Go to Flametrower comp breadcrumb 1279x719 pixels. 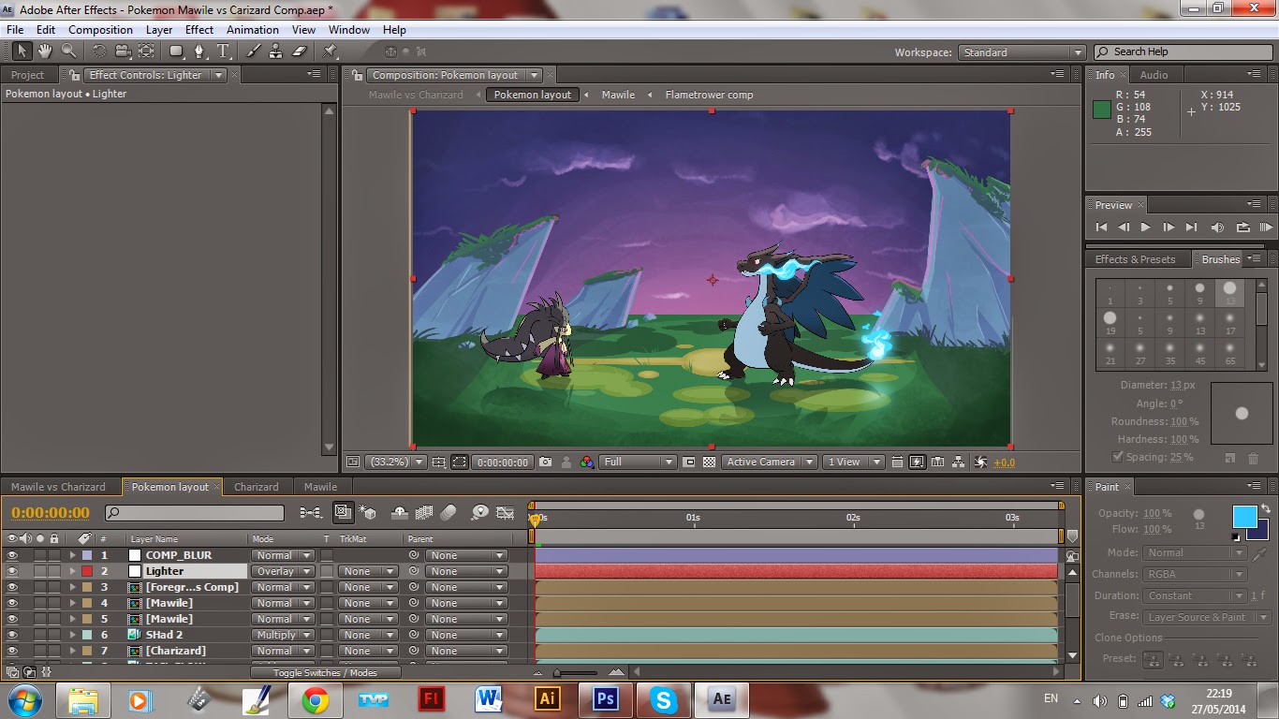[x=709, y=95]
